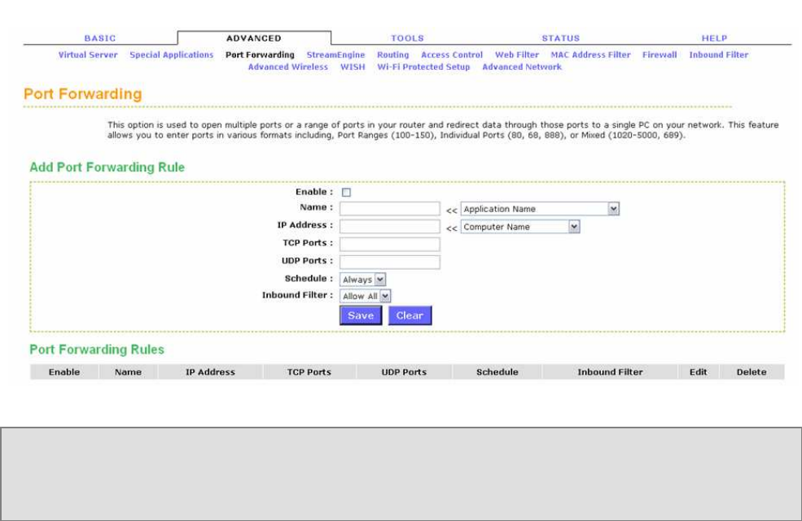The width and height of the screenshot is (802, 521).
Task: Select the Port Forwarding submenu item
Action: click(260, 54)
